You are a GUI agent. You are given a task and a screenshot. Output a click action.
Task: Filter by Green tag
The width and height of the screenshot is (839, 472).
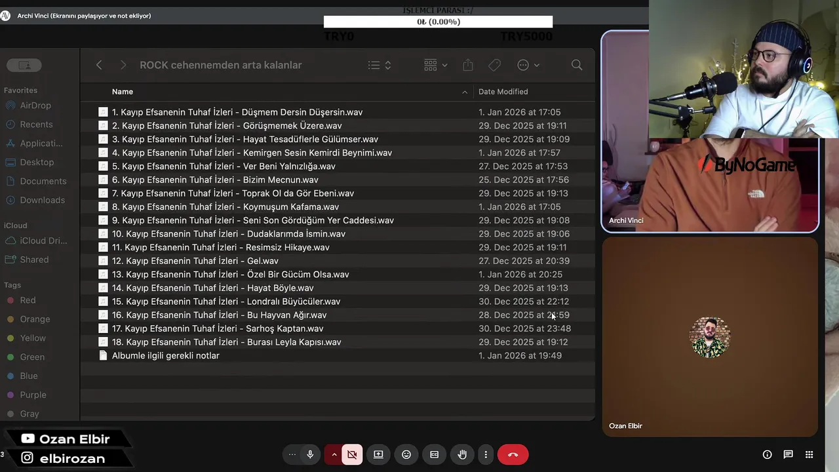(25, 357)
